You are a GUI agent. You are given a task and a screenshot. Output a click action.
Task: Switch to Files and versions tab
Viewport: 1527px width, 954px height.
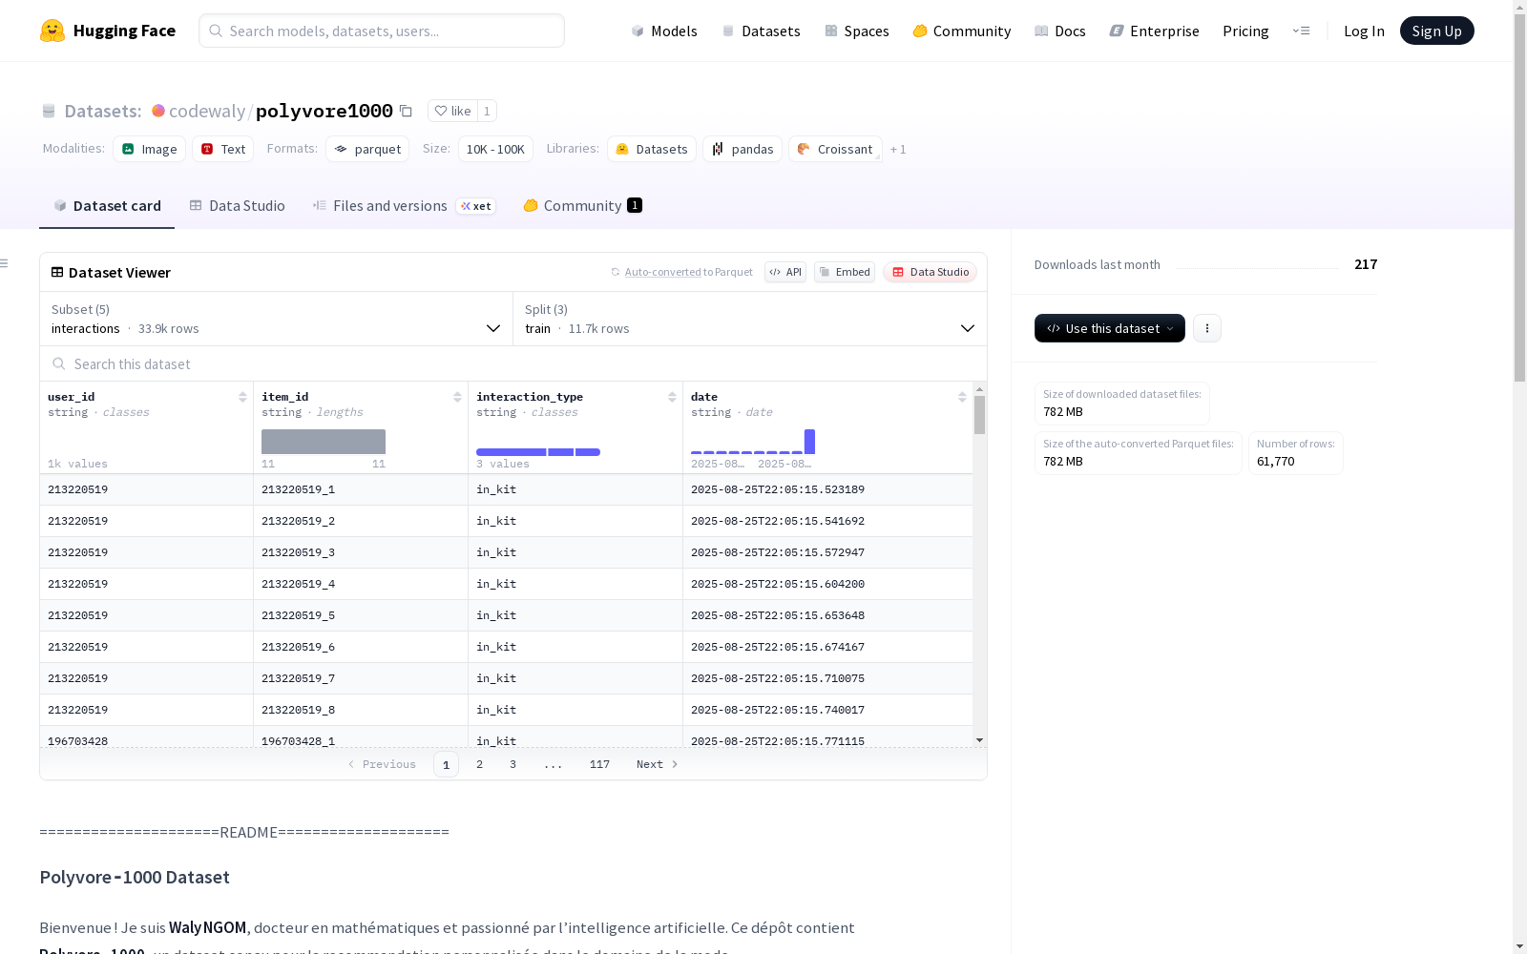click(404, 205)
